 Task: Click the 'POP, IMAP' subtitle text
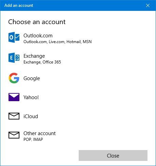click(x=33, y=140)
